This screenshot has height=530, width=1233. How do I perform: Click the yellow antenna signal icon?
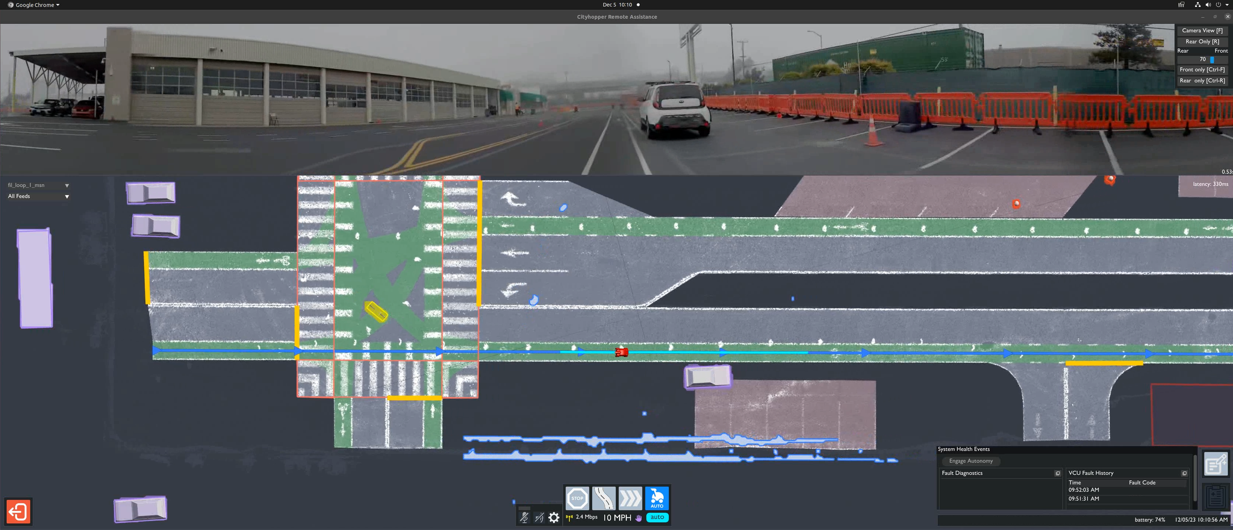569,517
